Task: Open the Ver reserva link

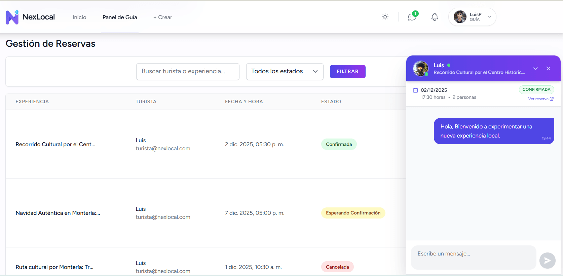Action: (x=540, y=99)
